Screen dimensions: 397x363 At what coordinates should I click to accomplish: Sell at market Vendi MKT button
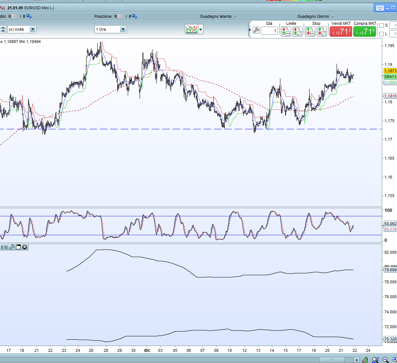341,31
